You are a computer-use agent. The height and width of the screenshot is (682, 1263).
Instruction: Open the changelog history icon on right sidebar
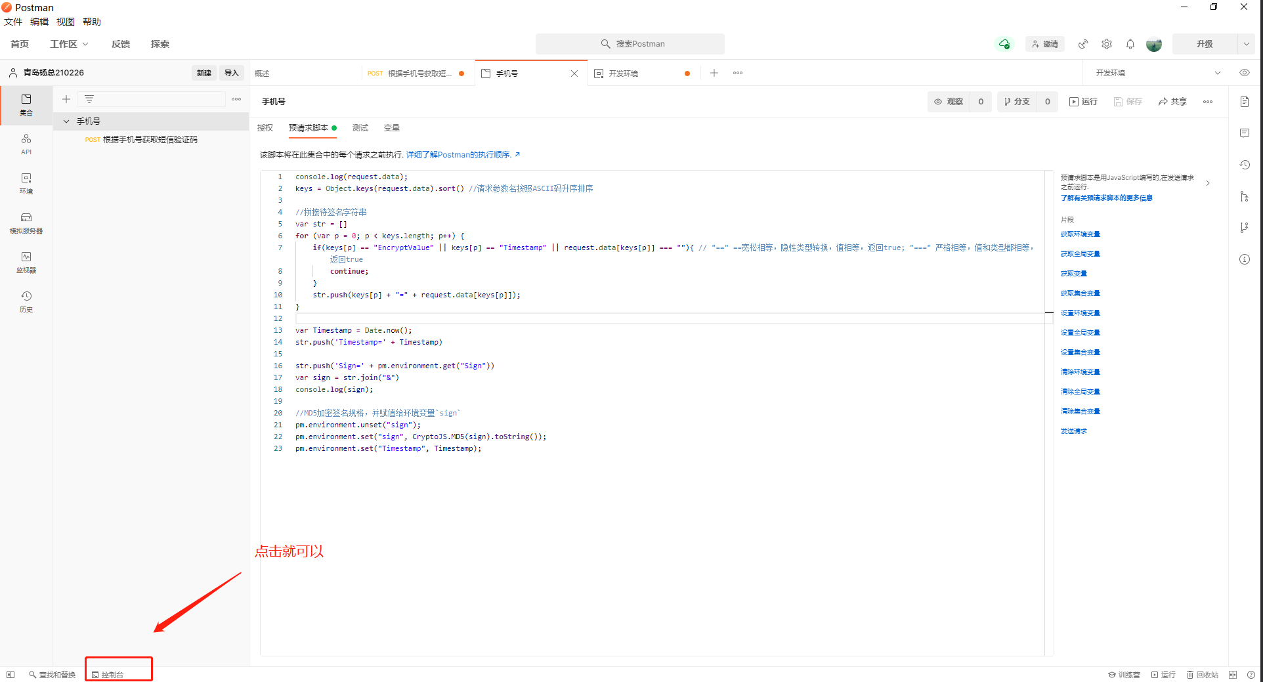click(x=1245, y=165)
